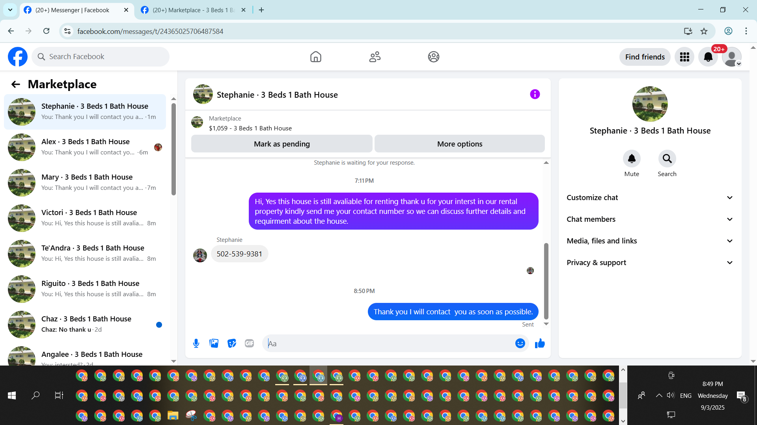
Task: Mute this conversation with the bell icon
Action: (632, 159)
